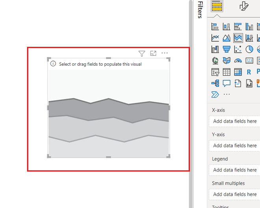This screenshot has height=208, width=260.
Task: Insert a paginated report visual
Action: pyautogui.click(x=249, y=83)
